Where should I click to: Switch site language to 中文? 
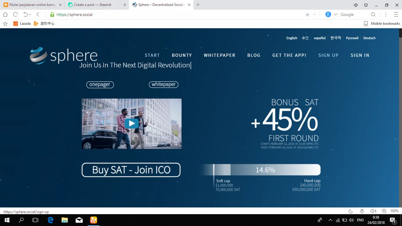pos(305,38)
